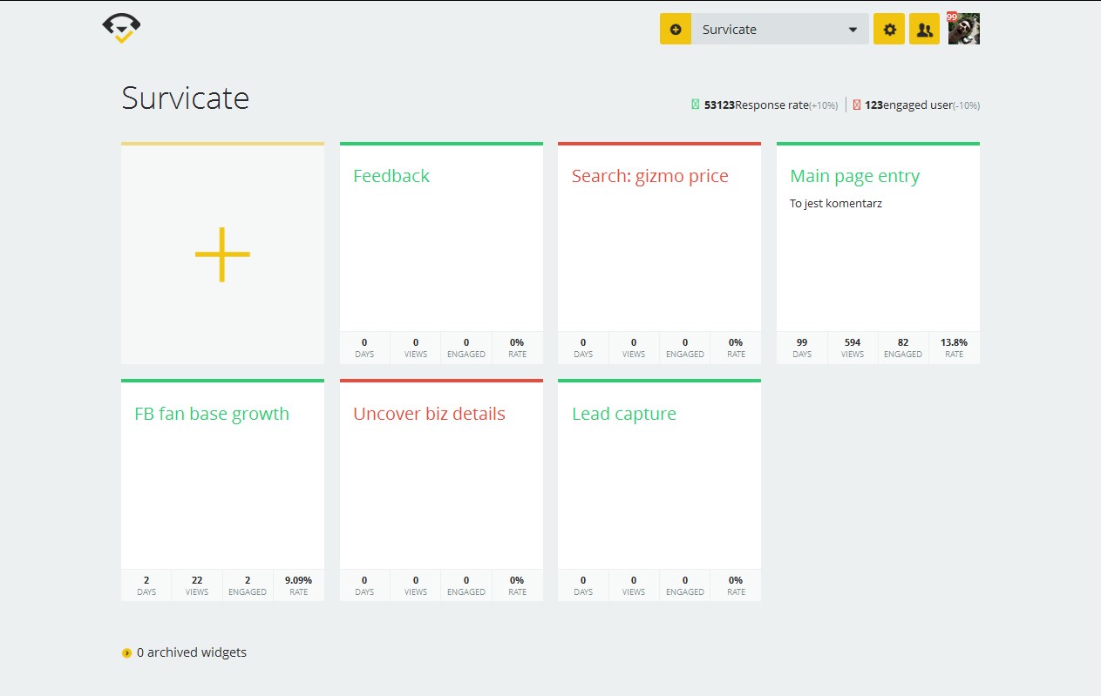Click 2 days in FB fan base growth
Image resolution: width=1101 pixels, height=696 pixels.
coord(146,585)
